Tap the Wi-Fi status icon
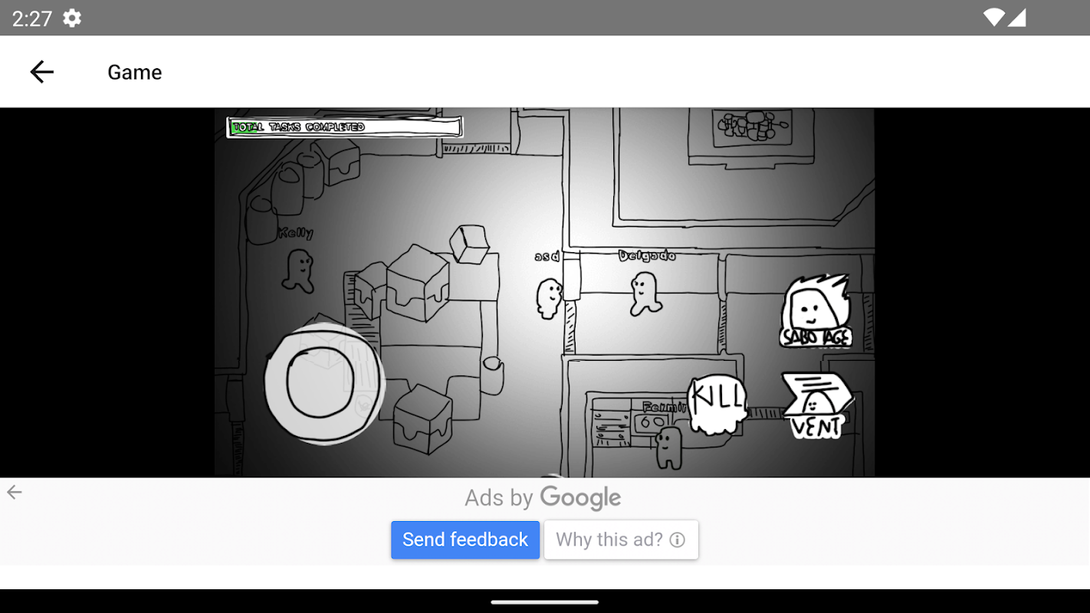Viewport: 1090px width, 613px height. coord(994,18)
